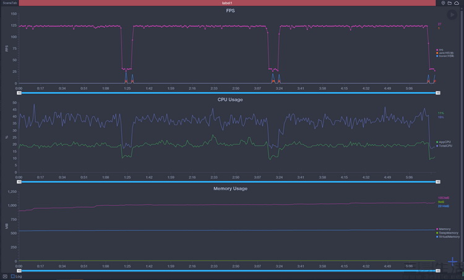The image size is (464, 280).
Task: Click the 2:33 tick on FPS time axis
Action: click(x=214, y=88)
